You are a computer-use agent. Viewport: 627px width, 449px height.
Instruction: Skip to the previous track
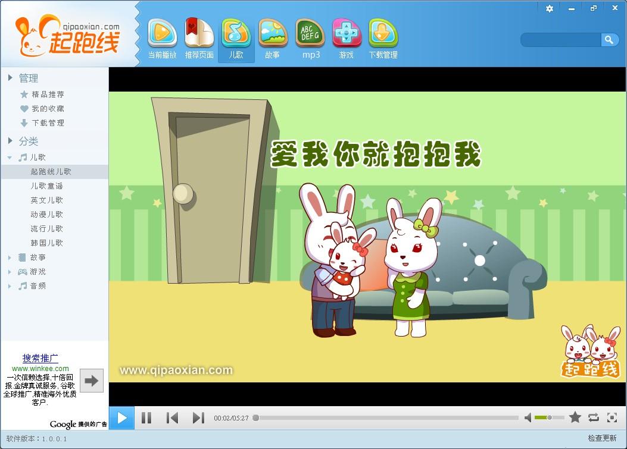pyautogui.click(x=172, y=418)
